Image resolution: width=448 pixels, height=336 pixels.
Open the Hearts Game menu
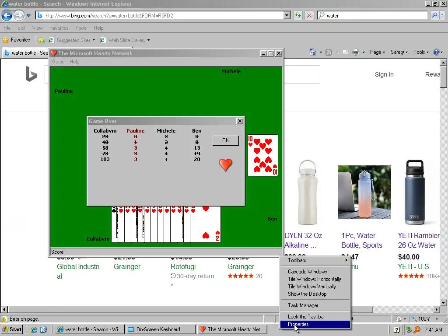point(58,62)
